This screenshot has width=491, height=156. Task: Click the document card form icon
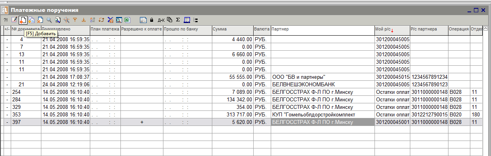click(x=143, y=20)
